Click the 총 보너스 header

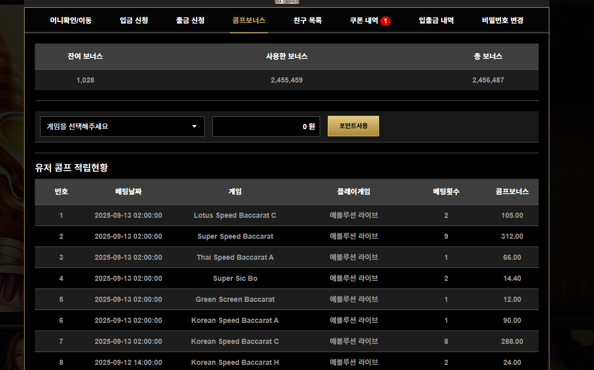pos(488,56)
